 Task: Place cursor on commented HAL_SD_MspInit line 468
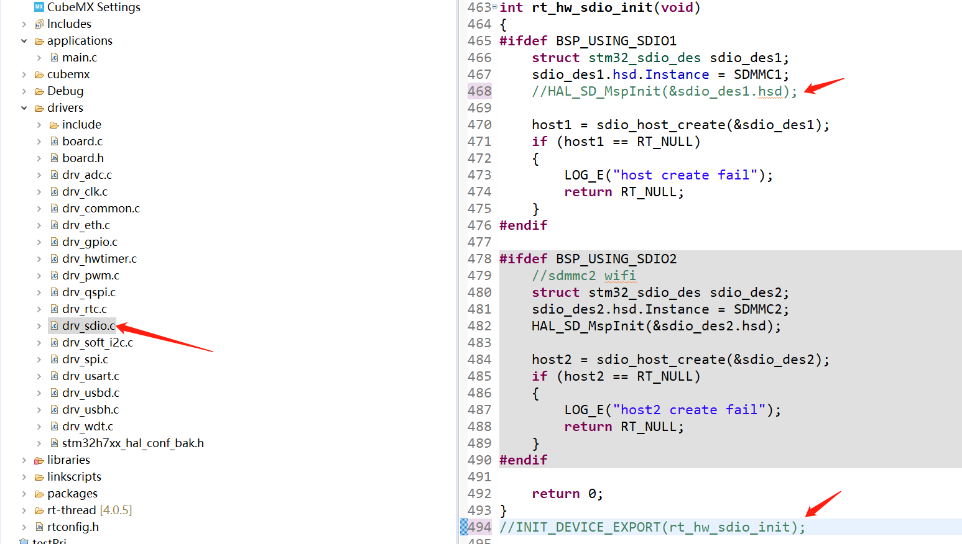tap(664, 91)
